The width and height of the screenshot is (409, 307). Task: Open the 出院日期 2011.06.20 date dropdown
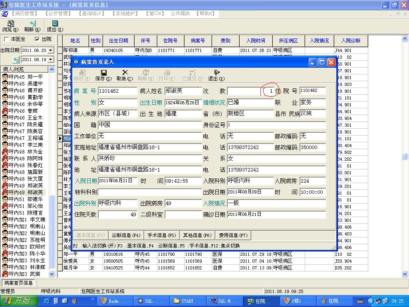tap(51, 50)
